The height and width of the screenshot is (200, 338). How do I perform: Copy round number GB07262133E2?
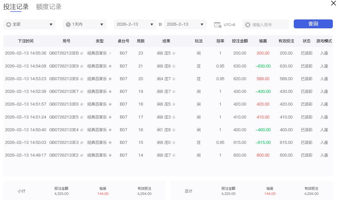(82, 155)
